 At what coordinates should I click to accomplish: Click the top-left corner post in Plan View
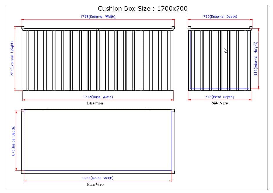coord(22,110)
